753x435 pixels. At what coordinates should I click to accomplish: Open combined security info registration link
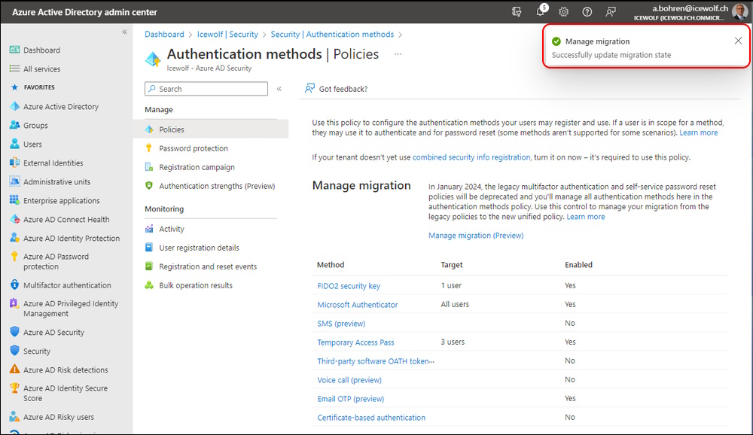point(471,157)
